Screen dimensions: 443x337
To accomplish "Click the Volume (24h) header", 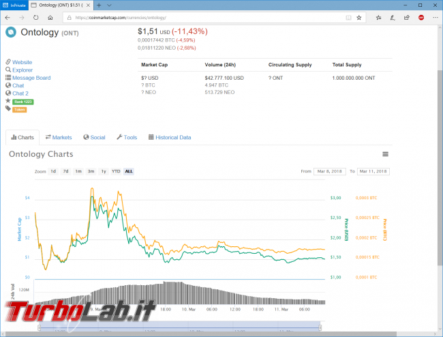I will [220, 65].
